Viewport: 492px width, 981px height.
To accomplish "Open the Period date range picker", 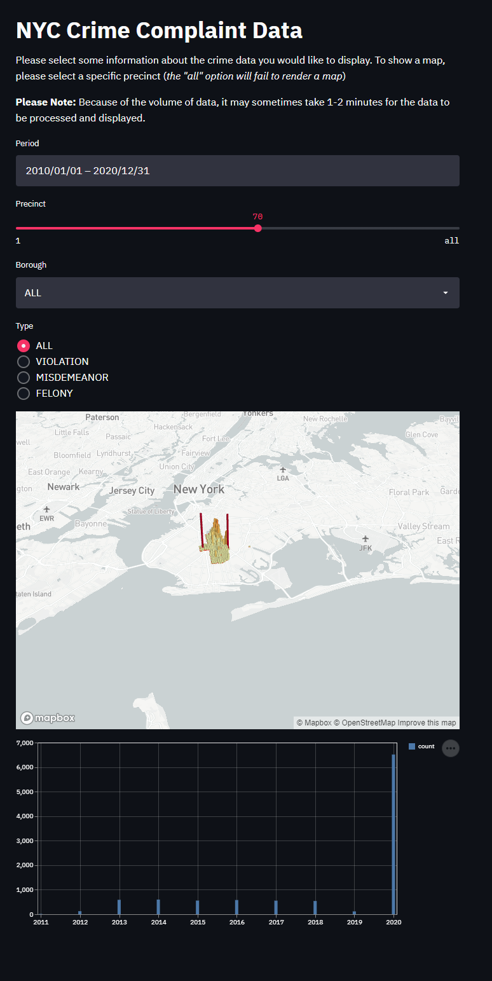I will (x=237, y=171).
